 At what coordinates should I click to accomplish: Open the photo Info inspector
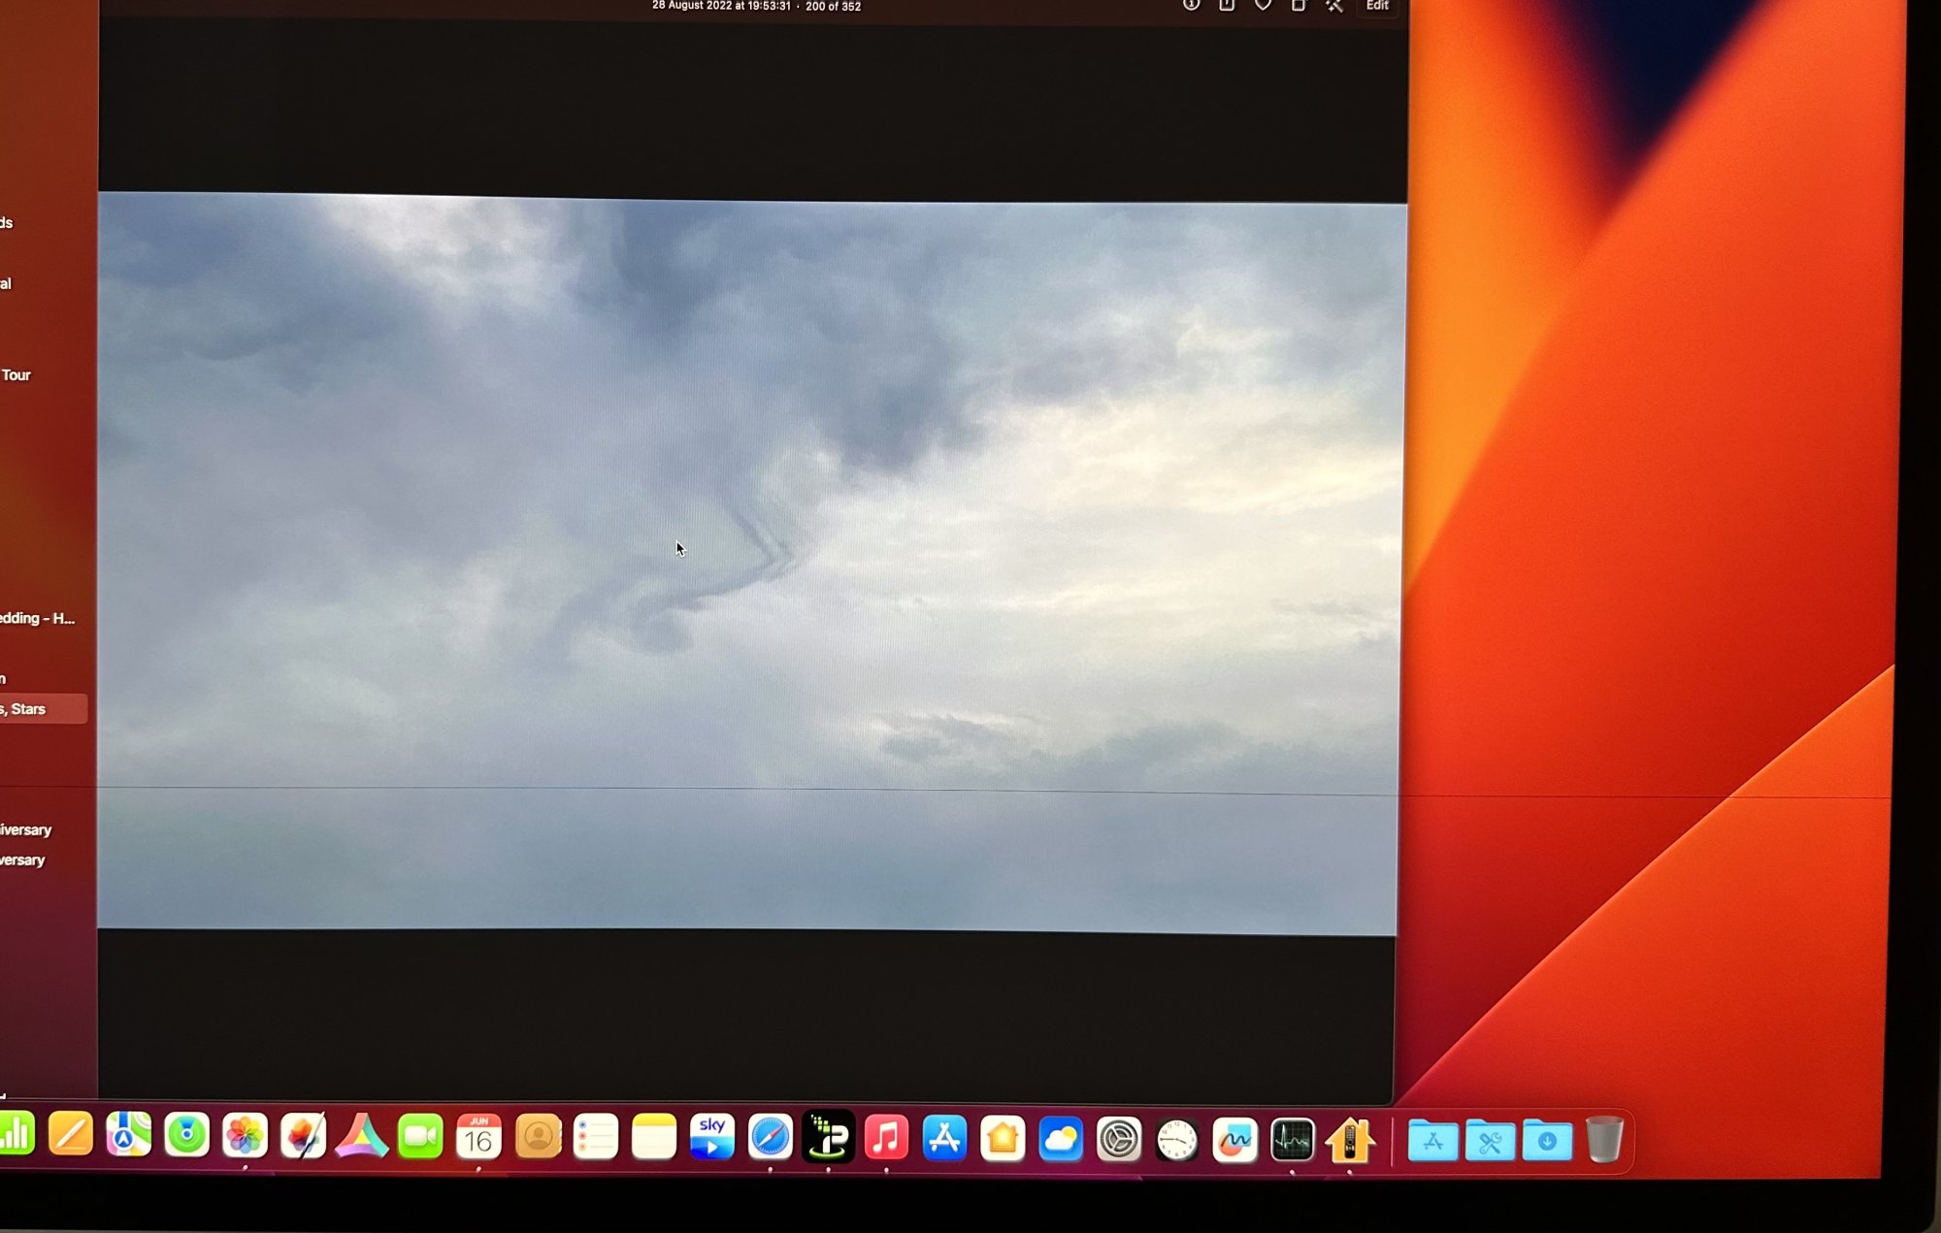coord(1191,5)
